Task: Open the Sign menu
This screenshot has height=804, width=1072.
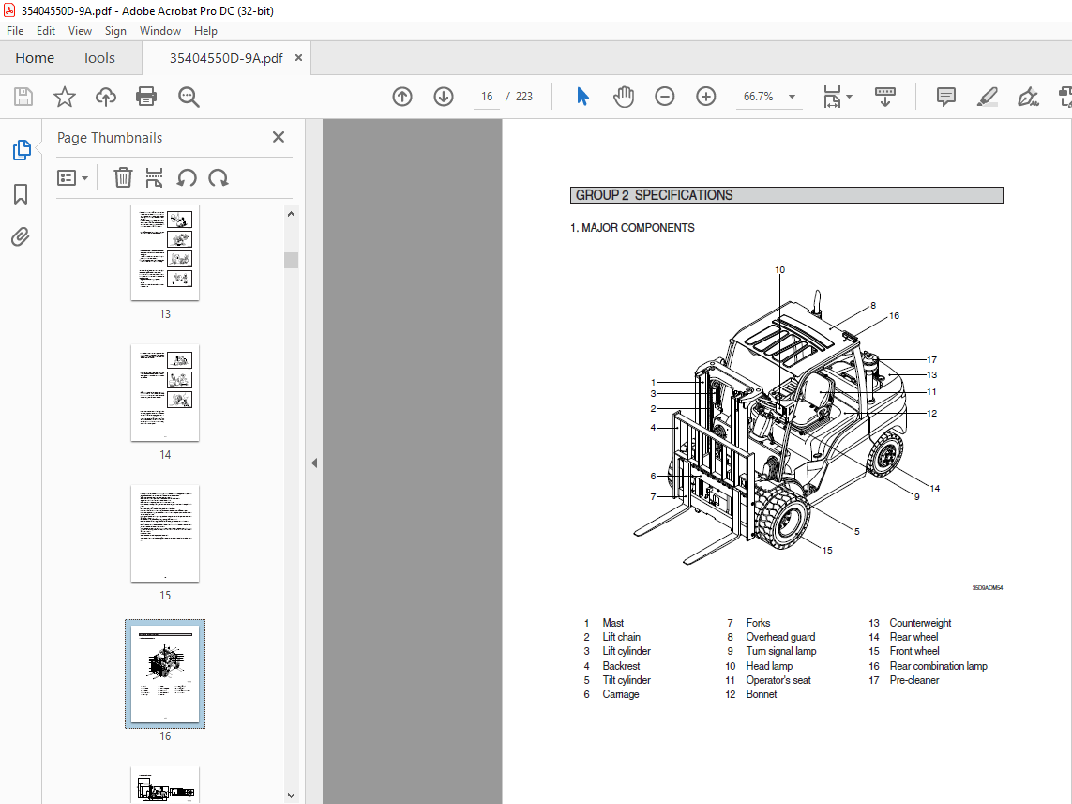Action: (x=115, y=31)
